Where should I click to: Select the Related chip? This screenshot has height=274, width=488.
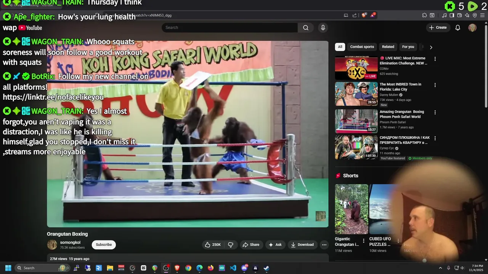pyautogui.click(x=388, y=47)
